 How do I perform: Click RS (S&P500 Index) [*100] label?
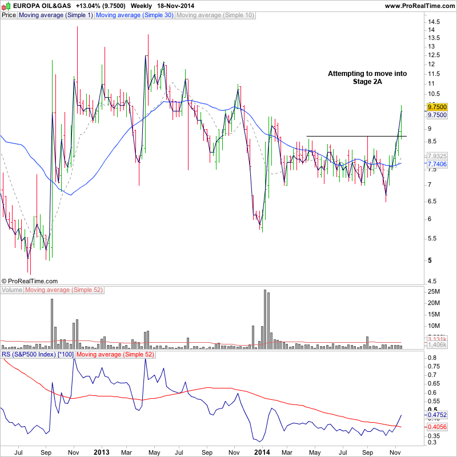coord(38,354)
